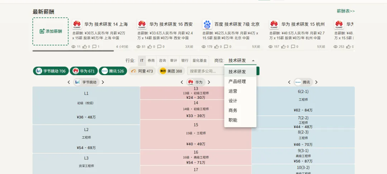Click the 腾讯 column header pill
The image size is (387, 174).
(303, 82)
